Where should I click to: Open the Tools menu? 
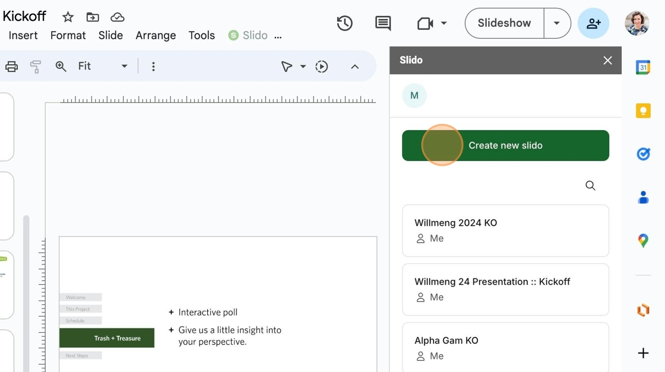pos(202,35)
